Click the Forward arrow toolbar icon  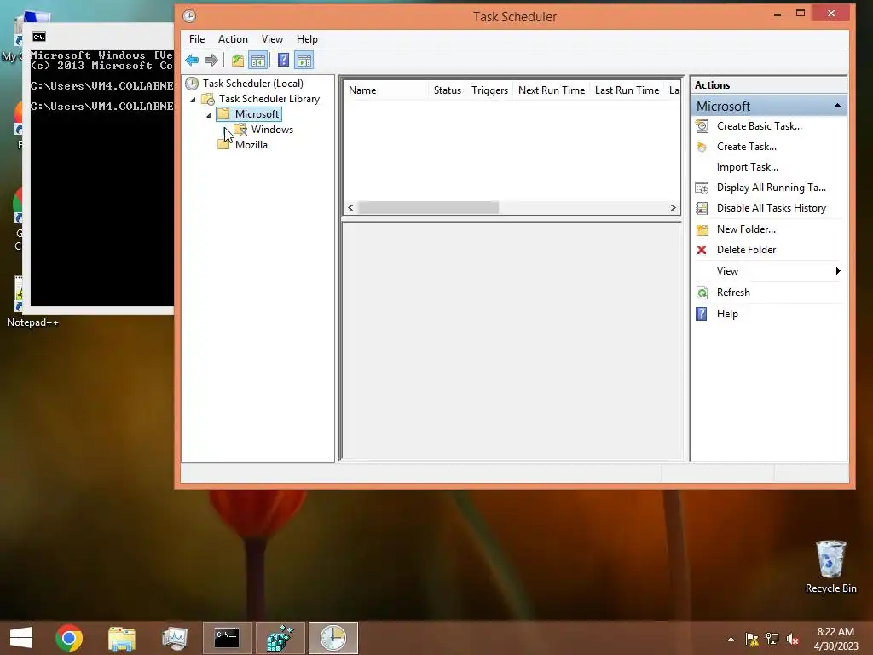(x=211, y=61)
